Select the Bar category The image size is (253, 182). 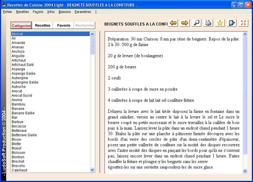click(50, 118)
